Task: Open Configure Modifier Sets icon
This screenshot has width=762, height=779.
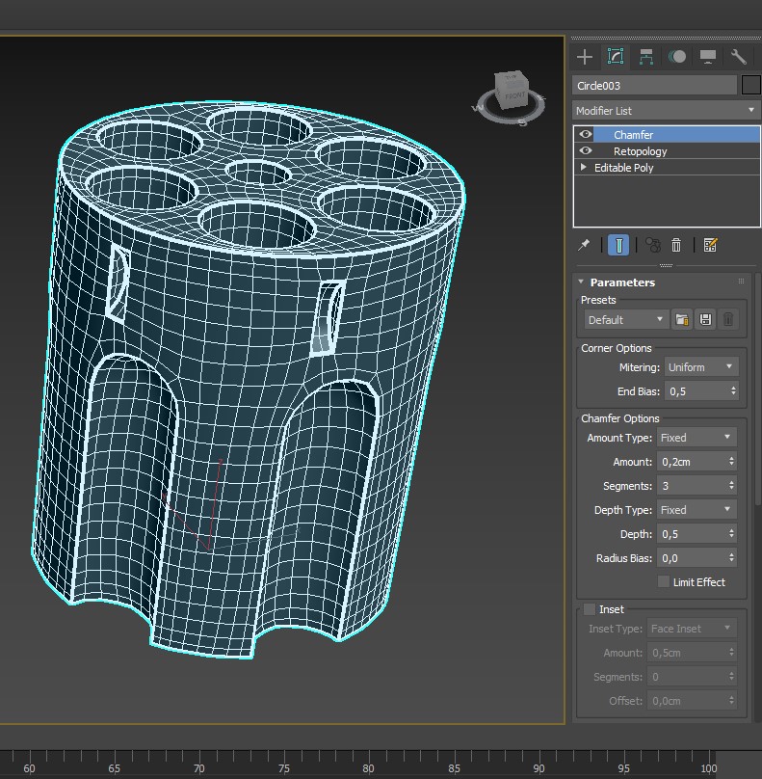Action: click(711, 245)
